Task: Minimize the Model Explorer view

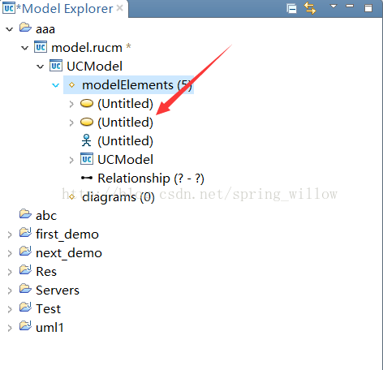Action: point(350,6)
